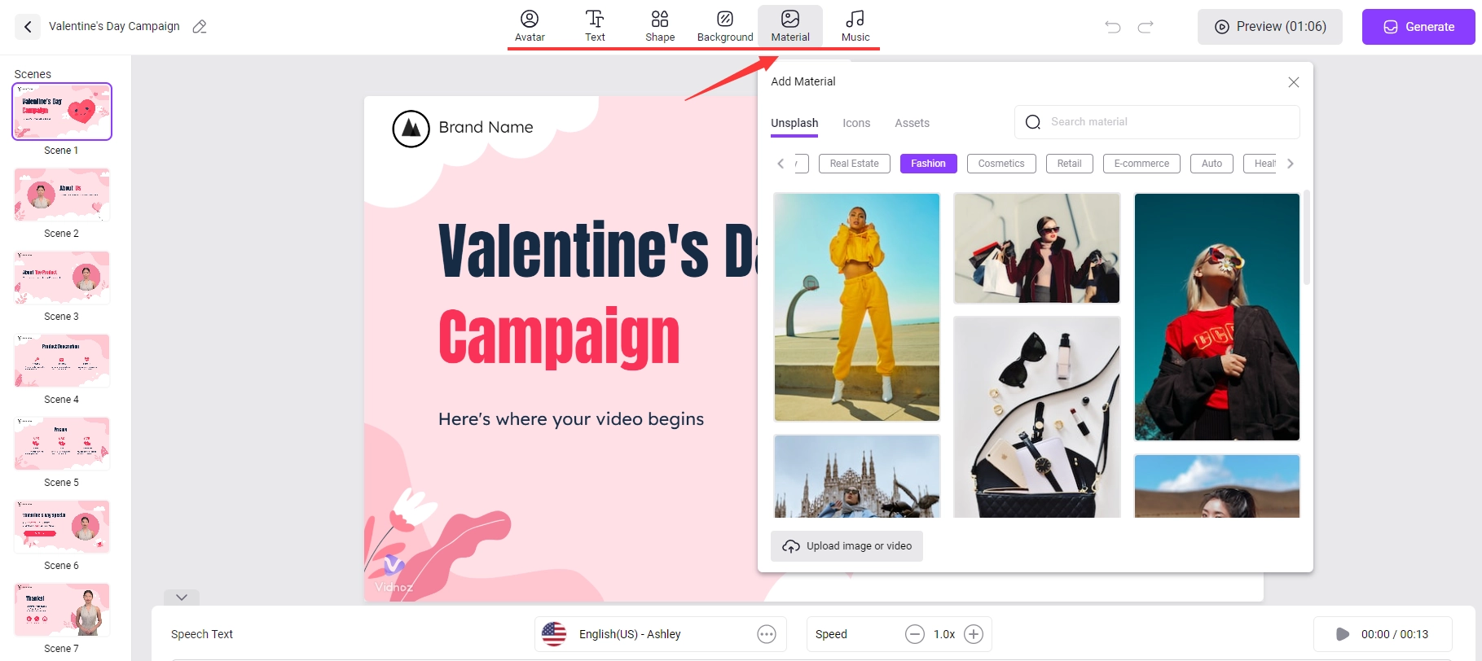Select the Text tool
Image resolution: width=1482 pixels, height=661 pixels.
click(595, 26)
